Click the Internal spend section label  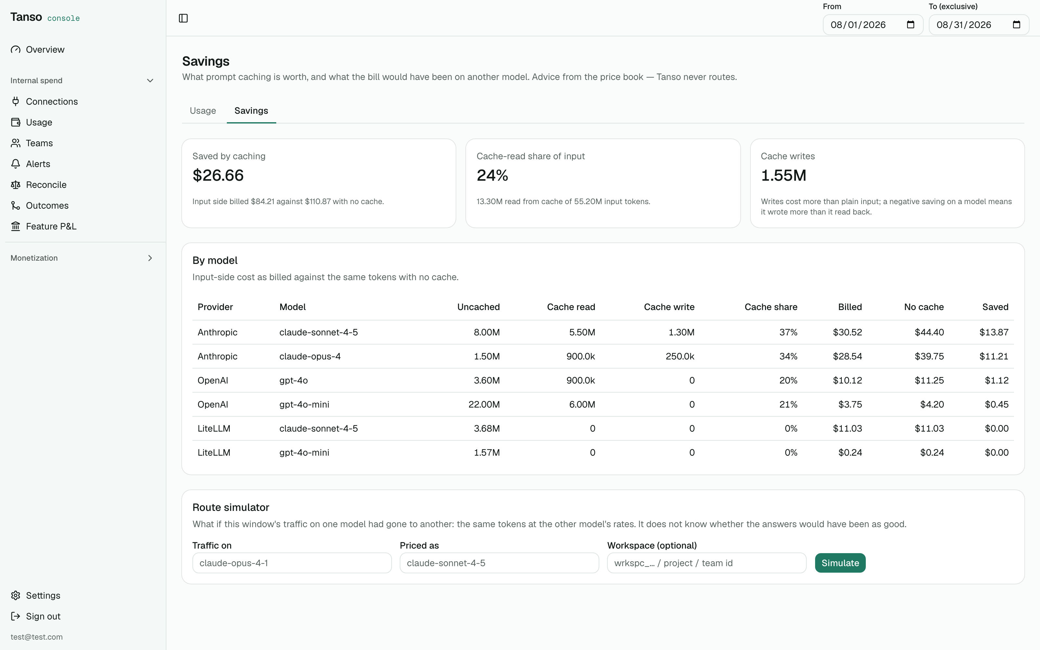(36, 80)
